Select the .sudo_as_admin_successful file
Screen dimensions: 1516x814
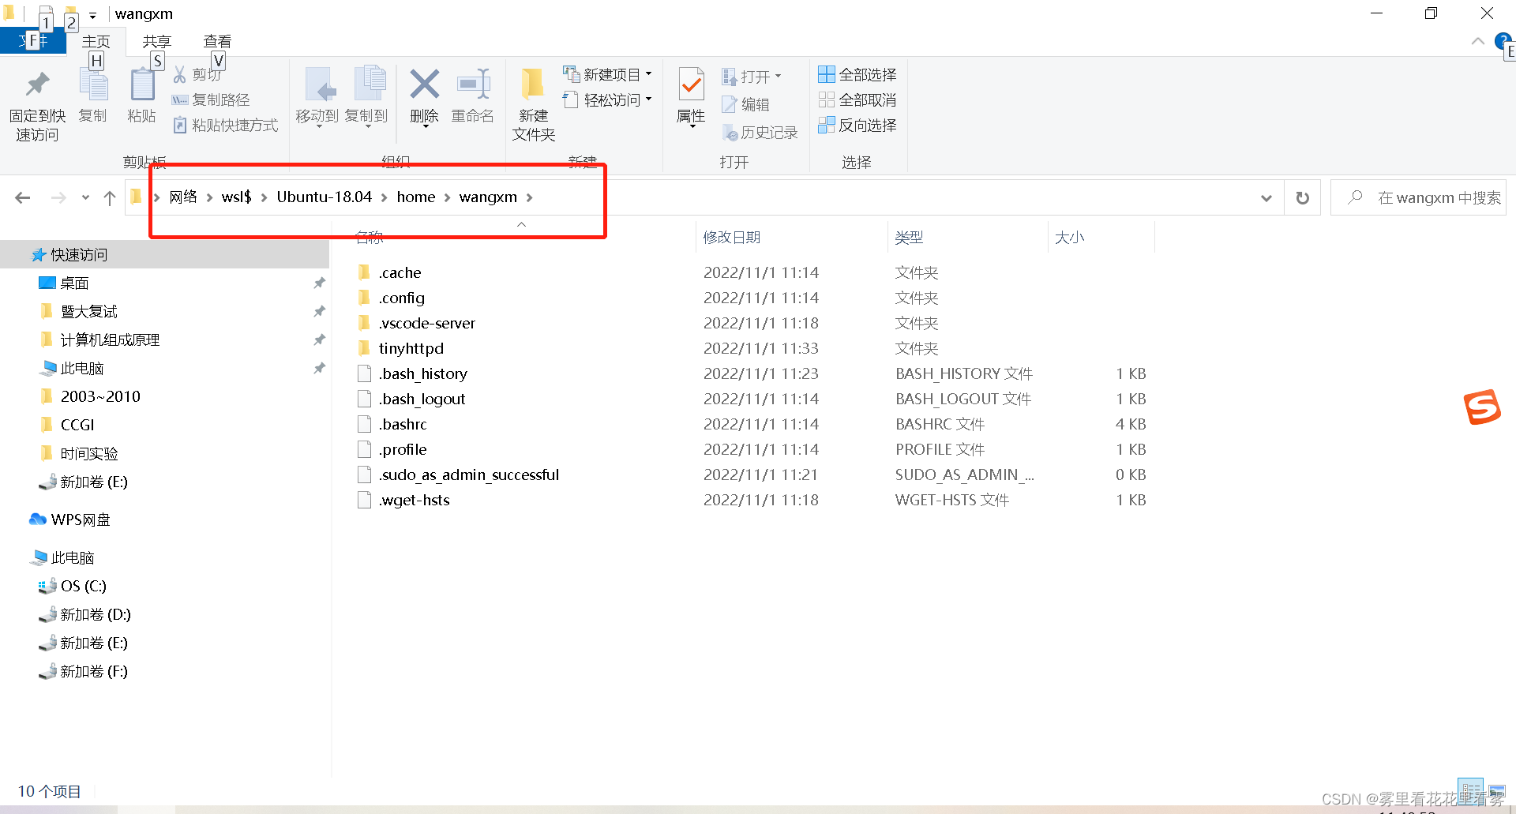tap(468, 475)
